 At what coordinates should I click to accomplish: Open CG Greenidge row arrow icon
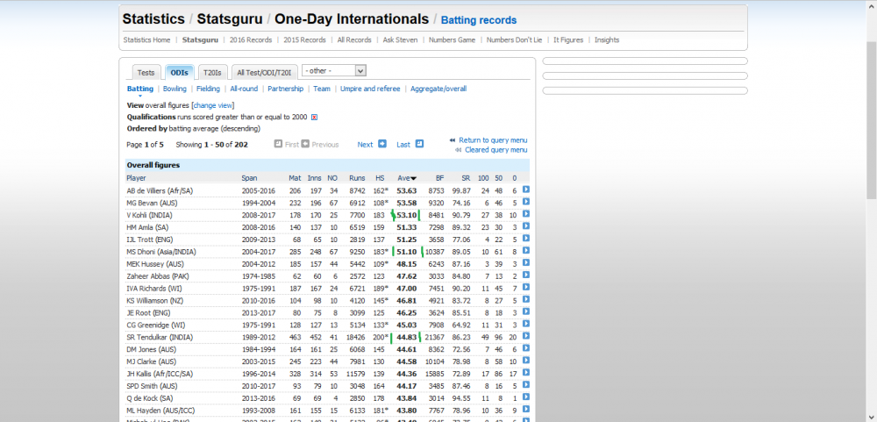[525, 324]
